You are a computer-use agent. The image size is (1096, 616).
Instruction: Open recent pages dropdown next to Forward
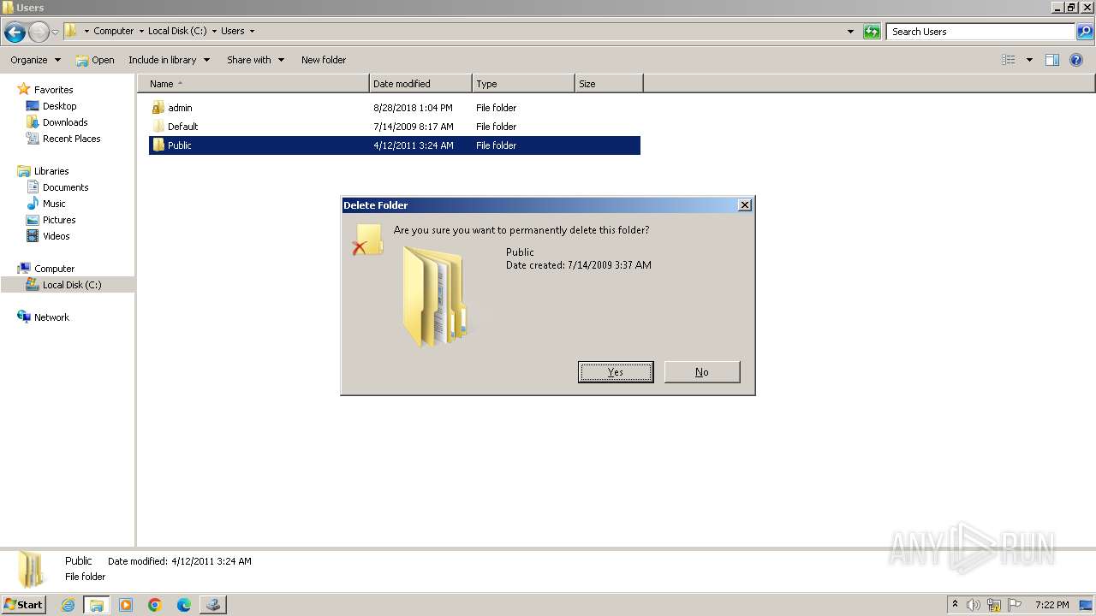(x=56, y=33)
